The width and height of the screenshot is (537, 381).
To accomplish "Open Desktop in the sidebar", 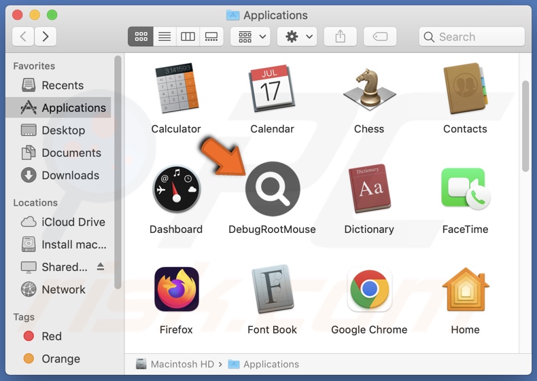I will click(x=58, y=130).
